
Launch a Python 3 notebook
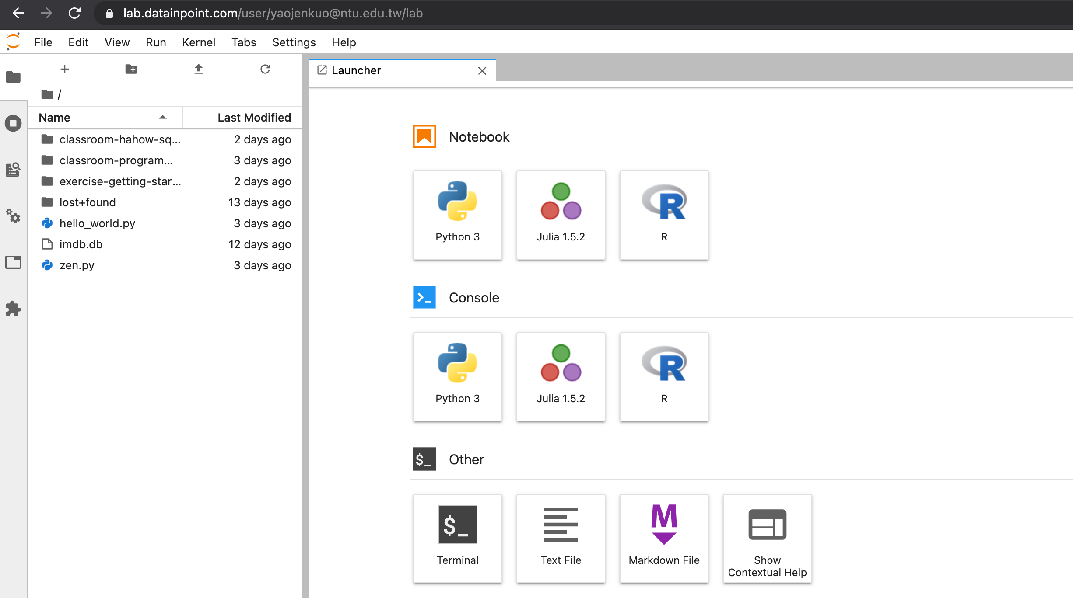click(457, 215)
